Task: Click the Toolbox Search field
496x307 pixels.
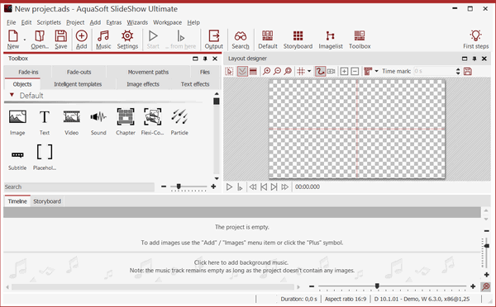Action: [79, 187]
